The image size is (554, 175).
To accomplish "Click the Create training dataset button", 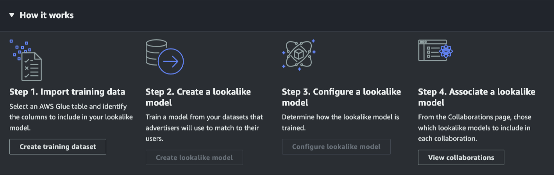I will (x=58, y=147).
